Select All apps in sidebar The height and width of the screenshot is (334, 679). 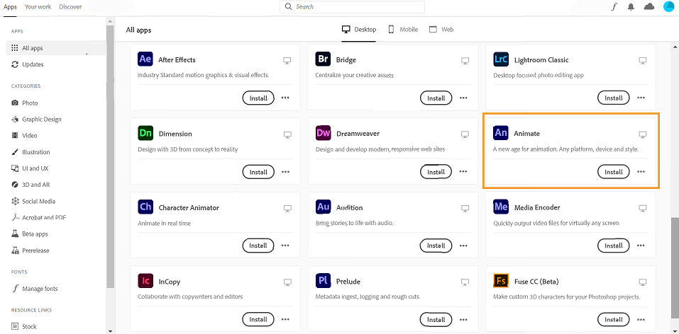55,48
